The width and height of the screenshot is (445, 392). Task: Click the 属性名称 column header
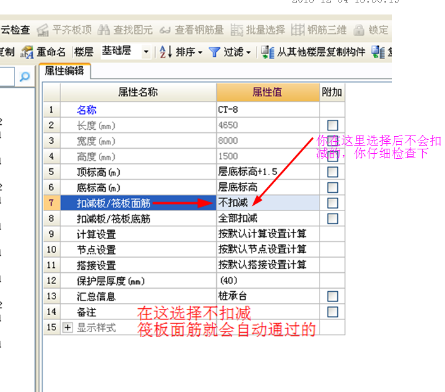pyautogui.click(x=138, y=92)
